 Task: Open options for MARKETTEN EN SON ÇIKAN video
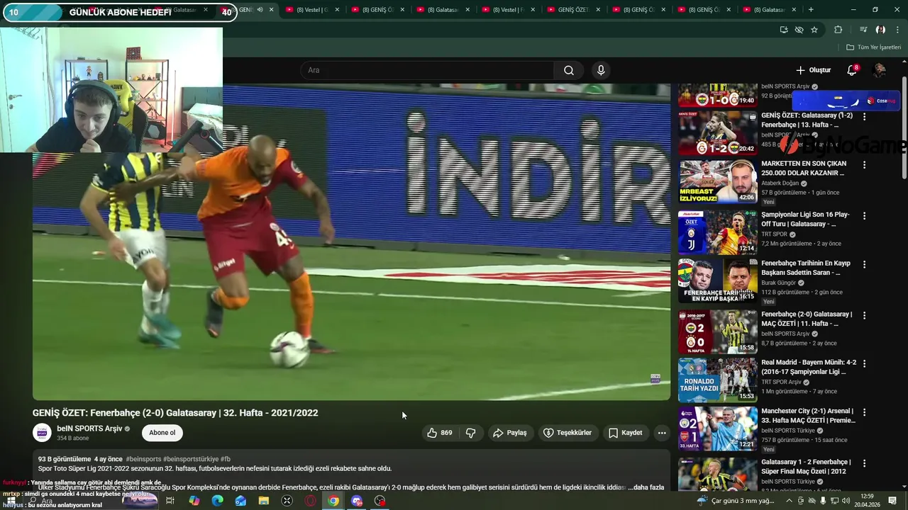(x=864, y=165)
